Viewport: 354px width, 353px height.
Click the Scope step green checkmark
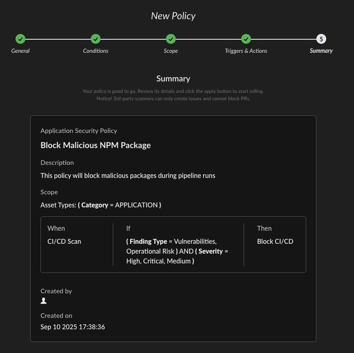171,39
